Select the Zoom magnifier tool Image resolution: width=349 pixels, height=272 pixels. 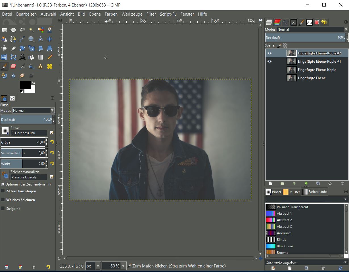pyautogui.click(x=32, y=39)
